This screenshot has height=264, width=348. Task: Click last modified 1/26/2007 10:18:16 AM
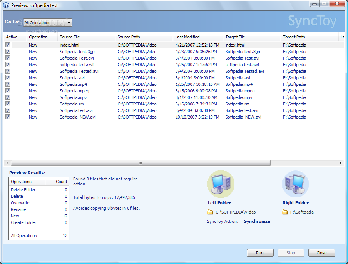click(x=197, y=84)
